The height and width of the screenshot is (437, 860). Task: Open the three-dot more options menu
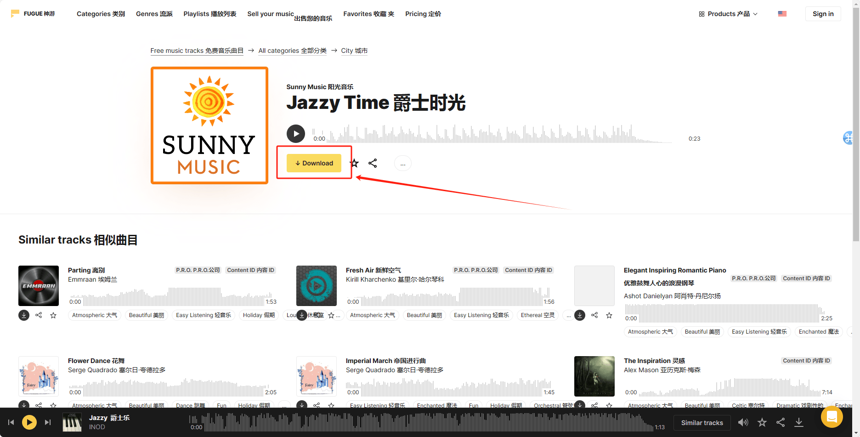tap(402, 164)
